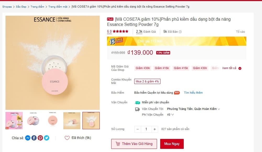Screen dimensions: 262x152
Task: Open delivery location dropdown Phường Tràng Tiền
Action: tap(193, 109)
